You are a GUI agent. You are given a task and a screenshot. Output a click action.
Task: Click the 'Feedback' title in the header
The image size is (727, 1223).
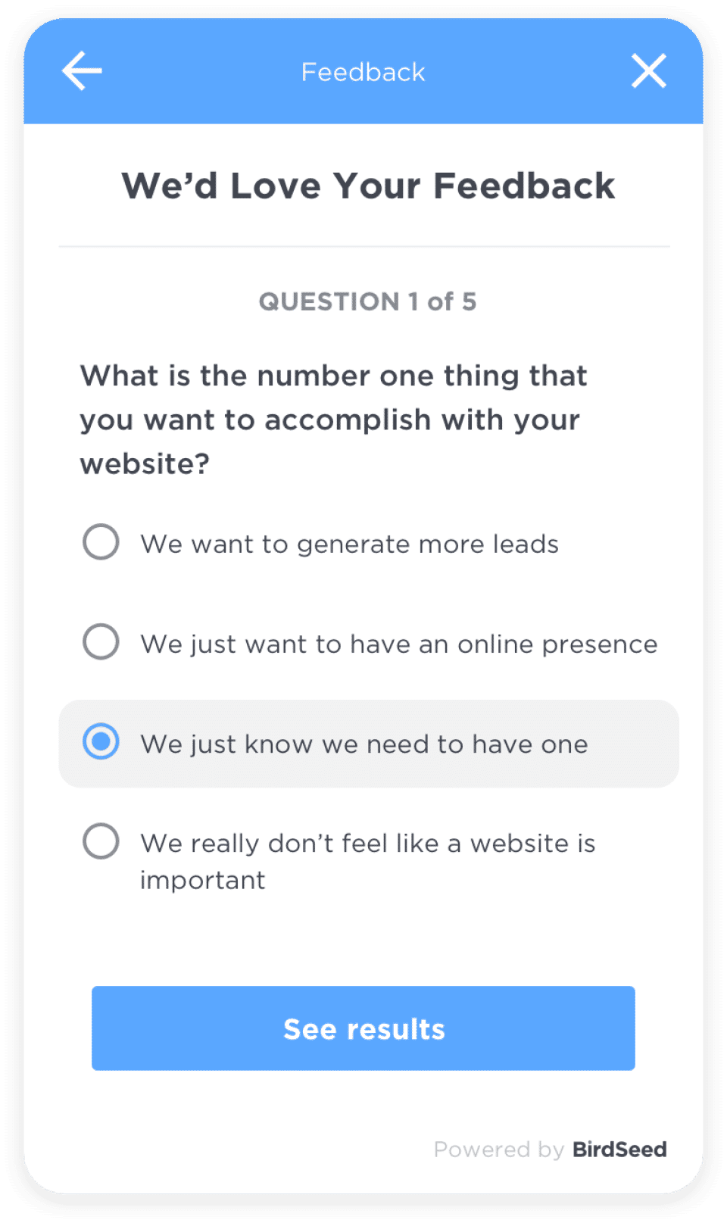point(363,72)
